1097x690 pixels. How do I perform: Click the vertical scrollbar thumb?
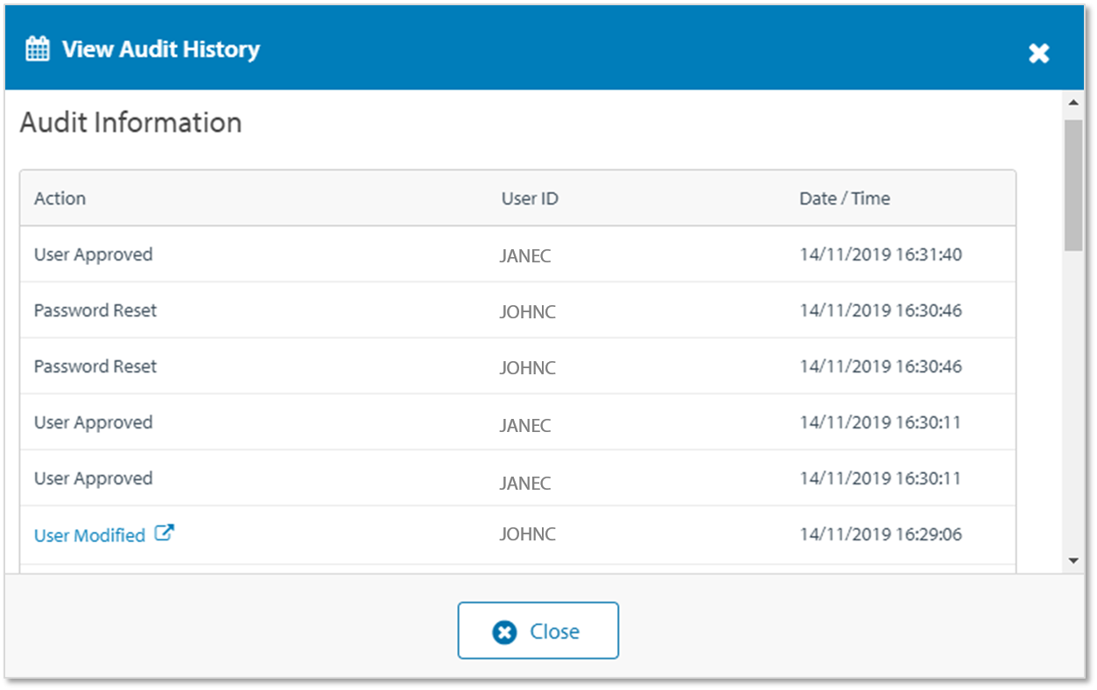[1073, 184]
